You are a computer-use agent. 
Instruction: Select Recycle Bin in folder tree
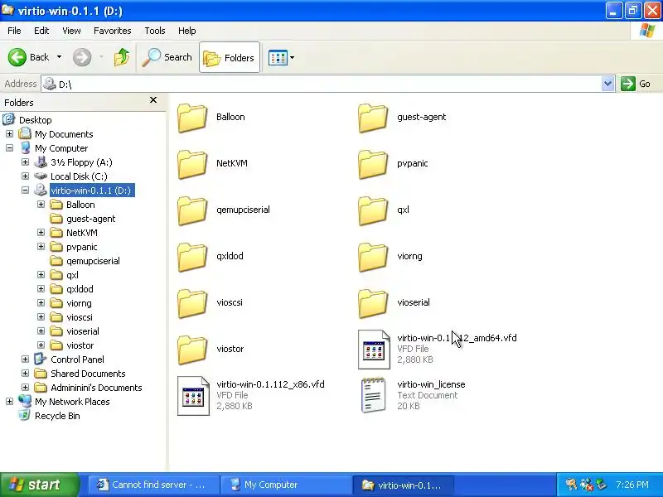pyautogui.click(x=57, y=416)
